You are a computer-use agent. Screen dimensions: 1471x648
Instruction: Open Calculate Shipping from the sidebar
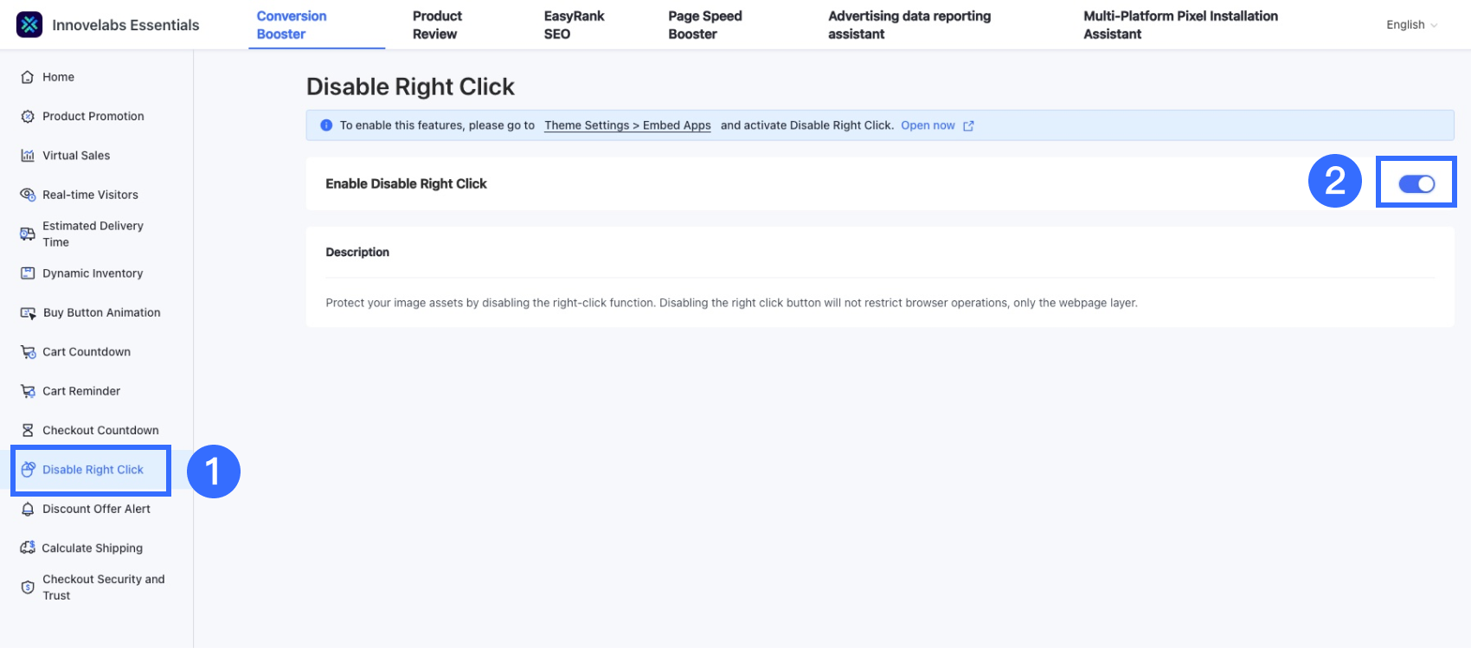coord(92,548)
